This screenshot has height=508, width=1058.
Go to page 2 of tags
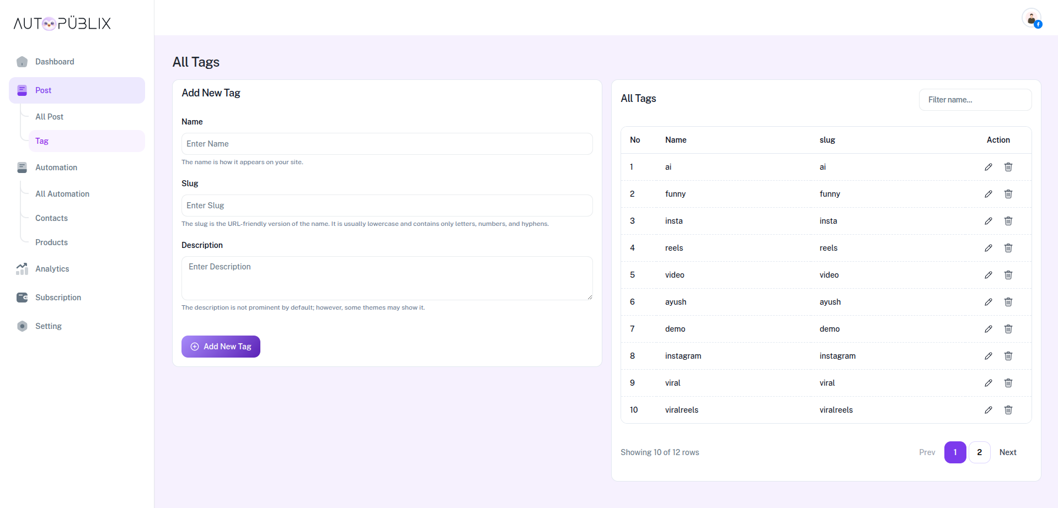(x=979, y=452)
